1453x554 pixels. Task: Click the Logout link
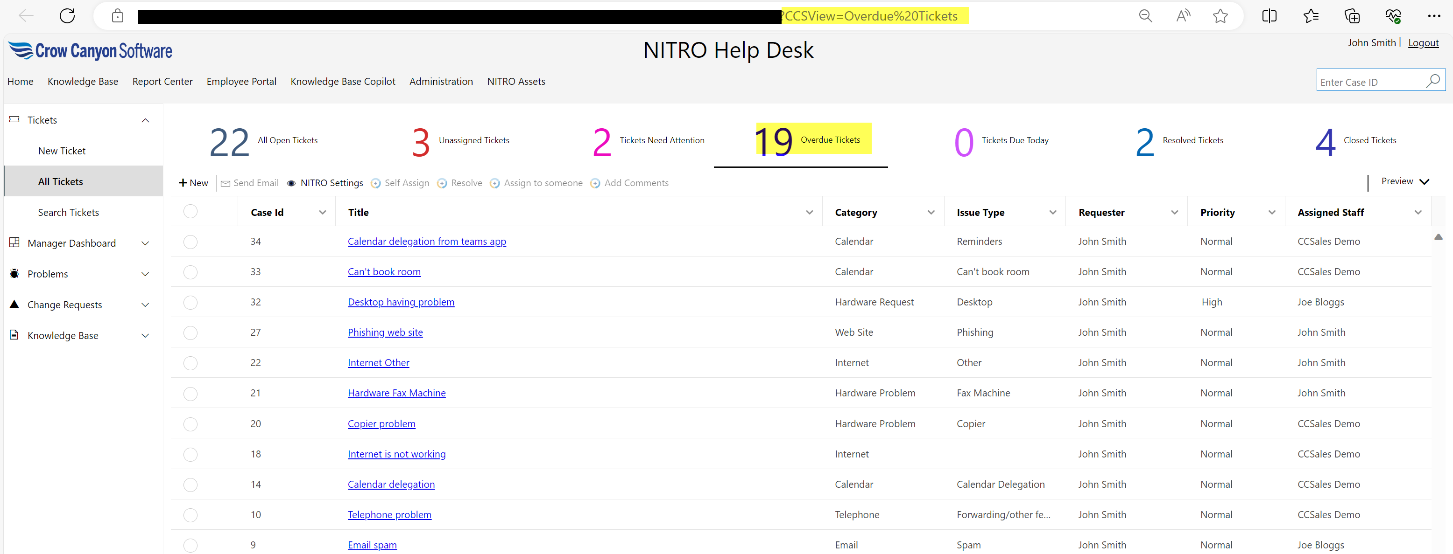pyautogui.click(x=1423, y=43)
